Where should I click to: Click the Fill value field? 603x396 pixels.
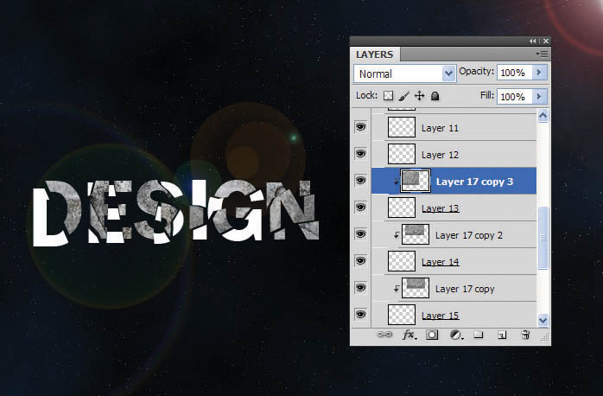[x=515, y=96]
